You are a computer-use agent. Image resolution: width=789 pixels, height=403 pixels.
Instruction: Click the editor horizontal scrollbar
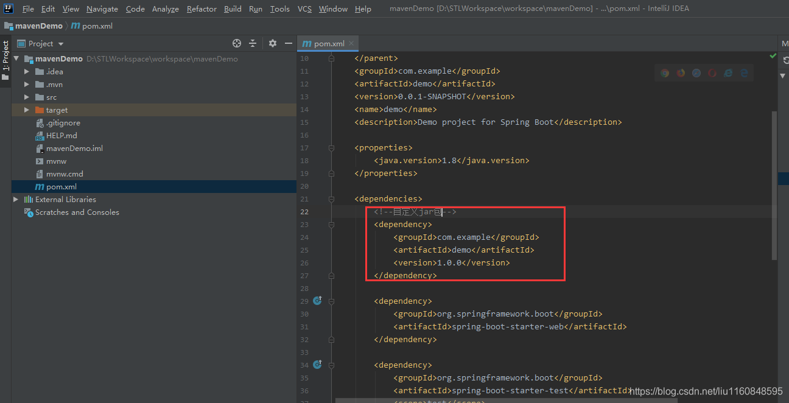pos(505,401)
